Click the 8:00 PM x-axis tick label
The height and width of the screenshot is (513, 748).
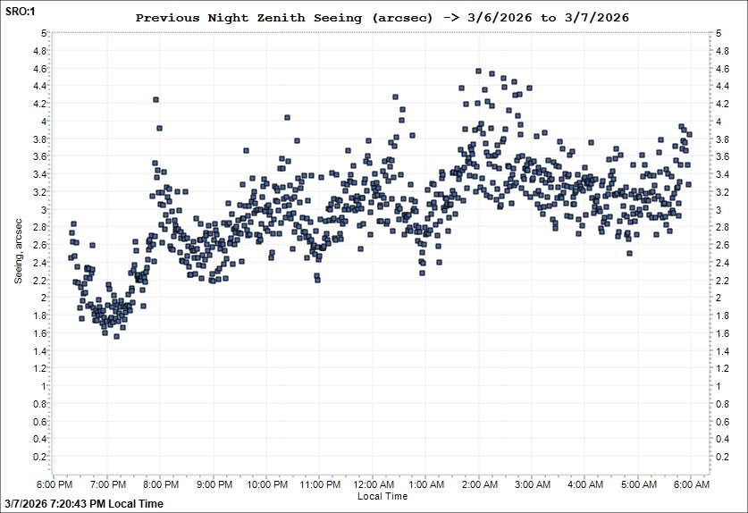point(161,484)
